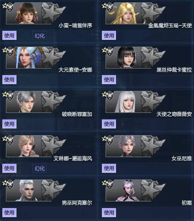The width and height of the screenshot is (194, 221).
Task: Click 使用 under 女巫尼雅
Action: point(109,168)
